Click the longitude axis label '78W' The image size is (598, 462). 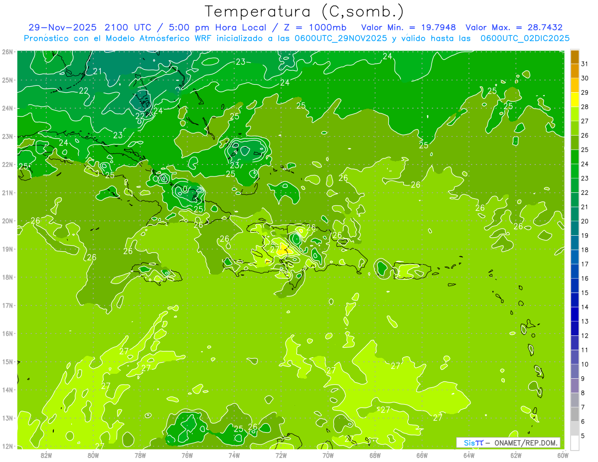coord(140,455)
